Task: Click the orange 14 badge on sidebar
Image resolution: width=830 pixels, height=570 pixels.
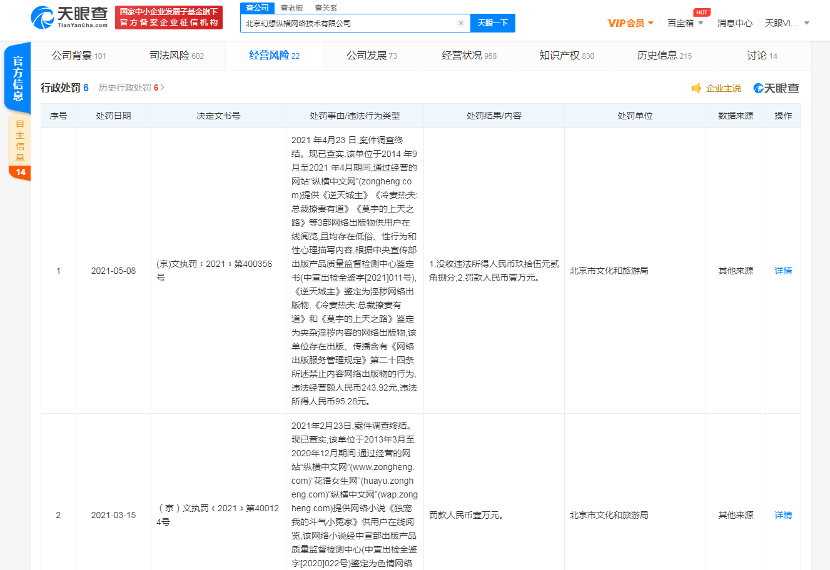Action: pyautogui.click(x=20, y=172)
